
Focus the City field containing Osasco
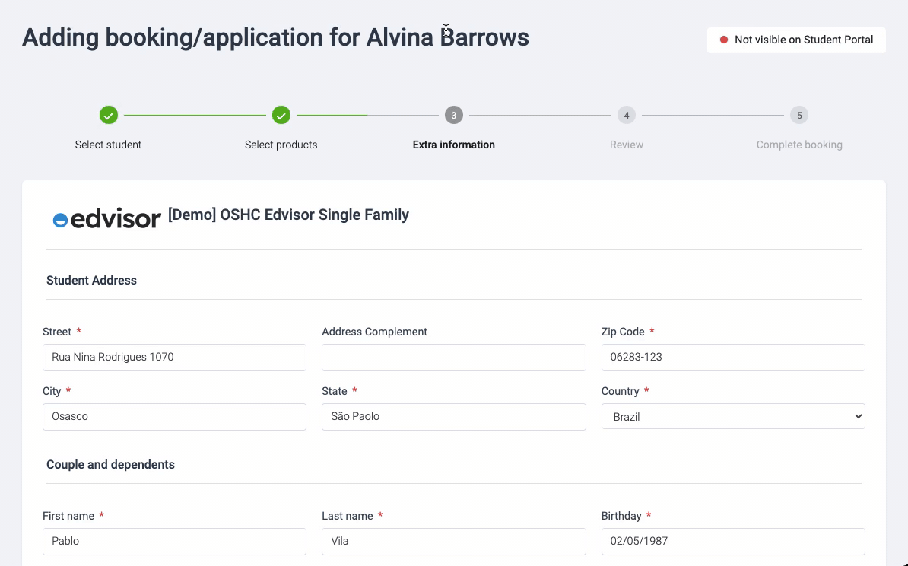point(174,417)
